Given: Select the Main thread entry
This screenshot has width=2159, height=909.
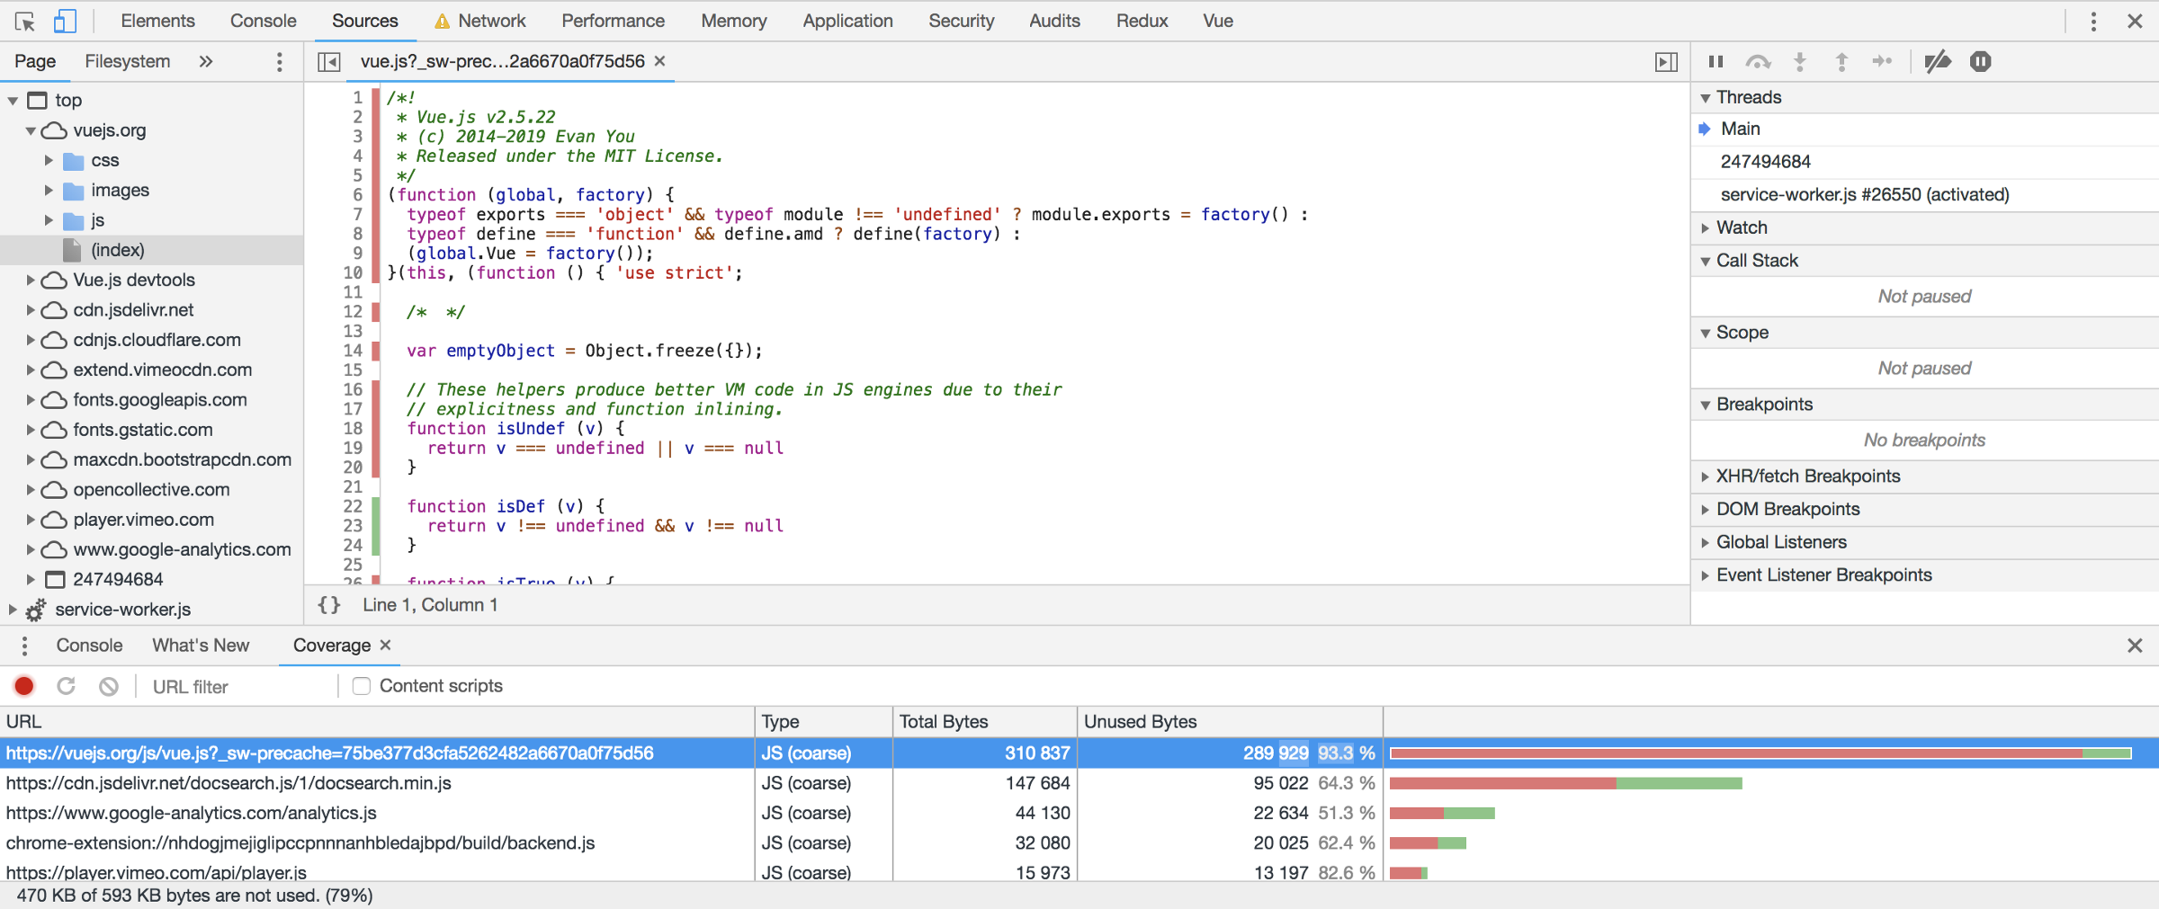Looking at the screenshot, I should 1924,129.
